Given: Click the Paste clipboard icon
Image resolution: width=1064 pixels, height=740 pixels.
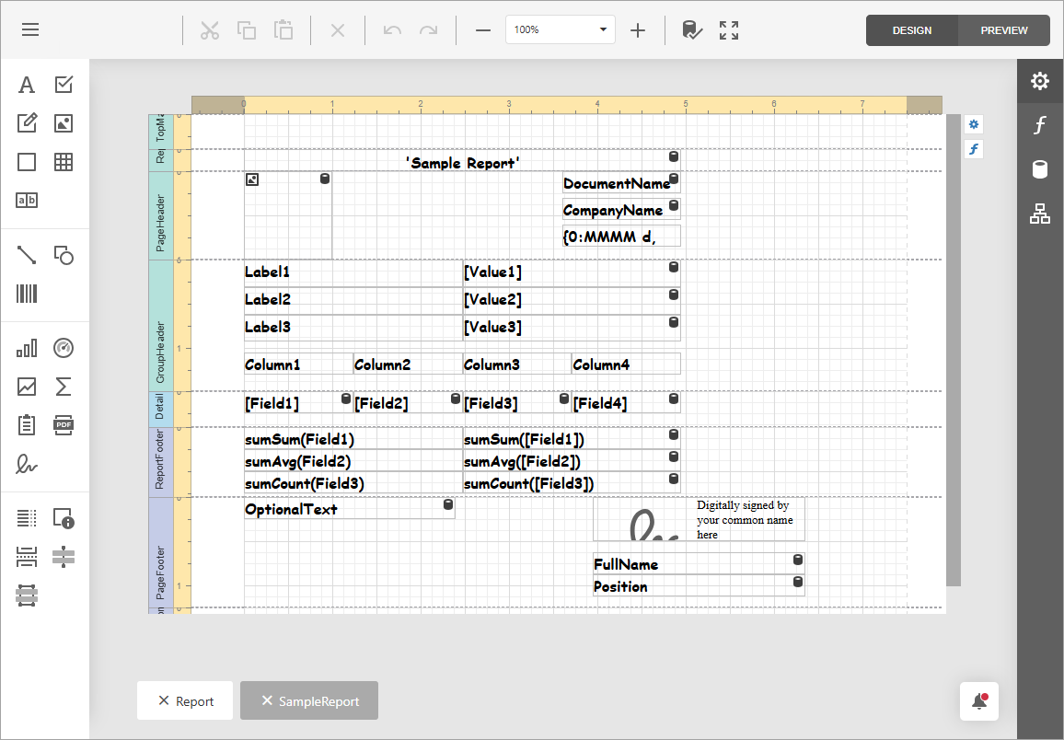Looking at the screenshot, I should (283, 29).
